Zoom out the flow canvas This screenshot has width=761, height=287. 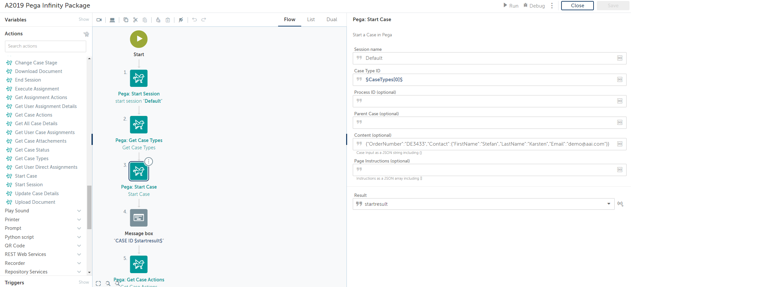click(x=108, y=283)
